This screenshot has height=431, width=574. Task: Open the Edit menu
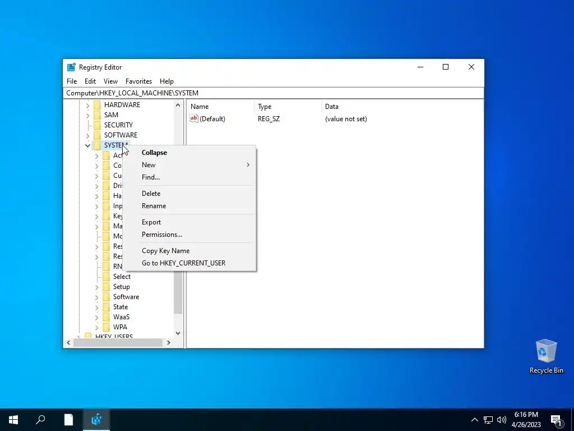[x=90, y=81]
